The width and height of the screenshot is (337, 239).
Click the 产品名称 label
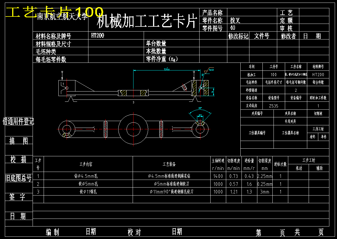pos(212,13)
